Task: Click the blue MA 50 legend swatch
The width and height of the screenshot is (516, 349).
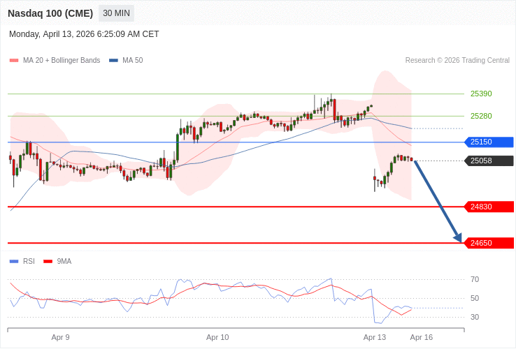Action: pyautogui.click(x=113, y=61)
